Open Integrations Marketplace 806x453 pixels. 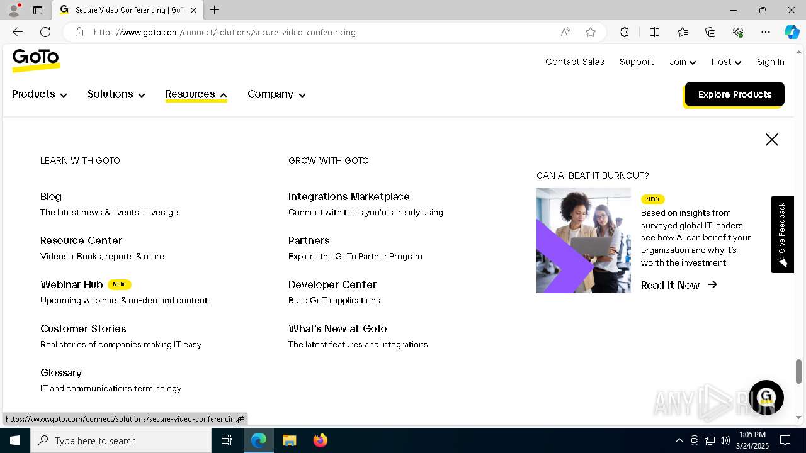click(x=349, y=196)
